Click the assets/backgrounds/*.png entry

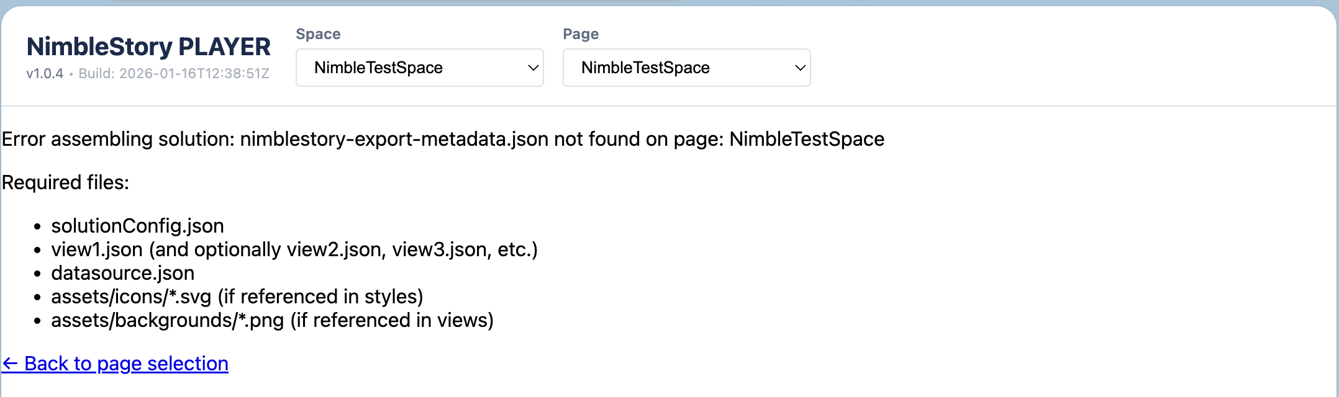point(272,320)
